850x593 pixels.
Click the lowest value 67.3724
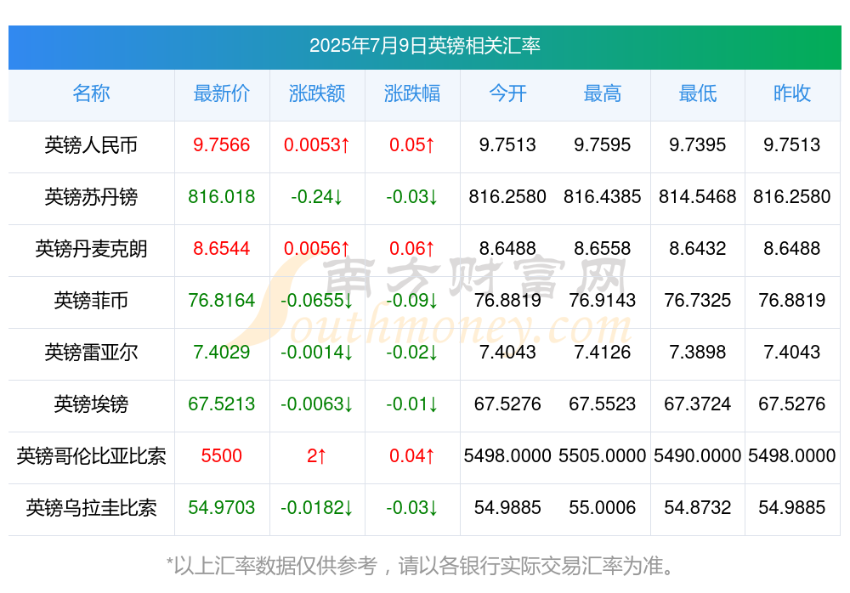coord(698,404)
